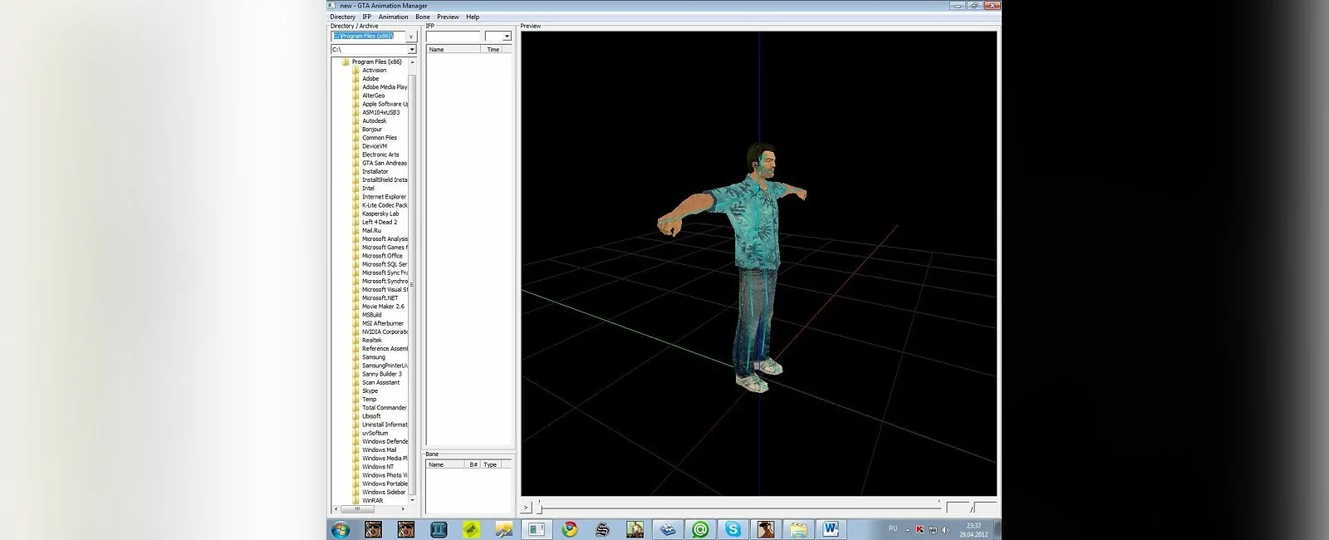Show hidden tray icons arrow

pos(907,529)
